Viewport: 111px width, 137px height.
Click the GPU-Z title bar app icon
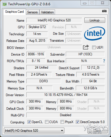5,4
